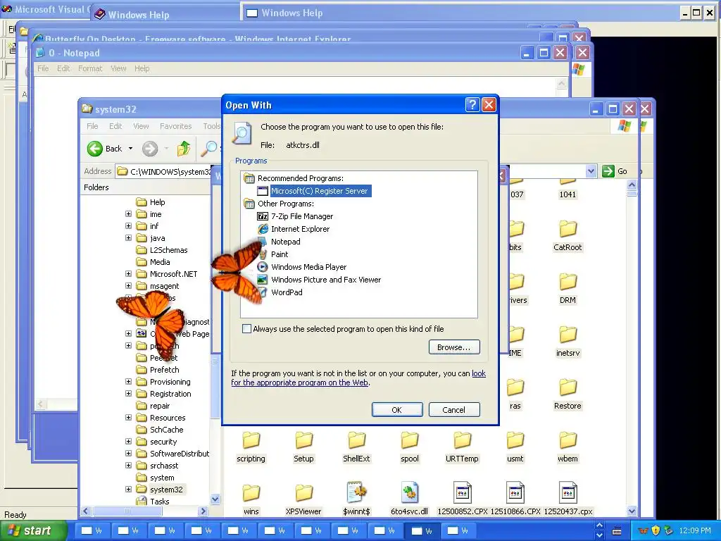The image size is (721, 541).
Task: Select the SchCache folder in tree
Action: [160, 429]
